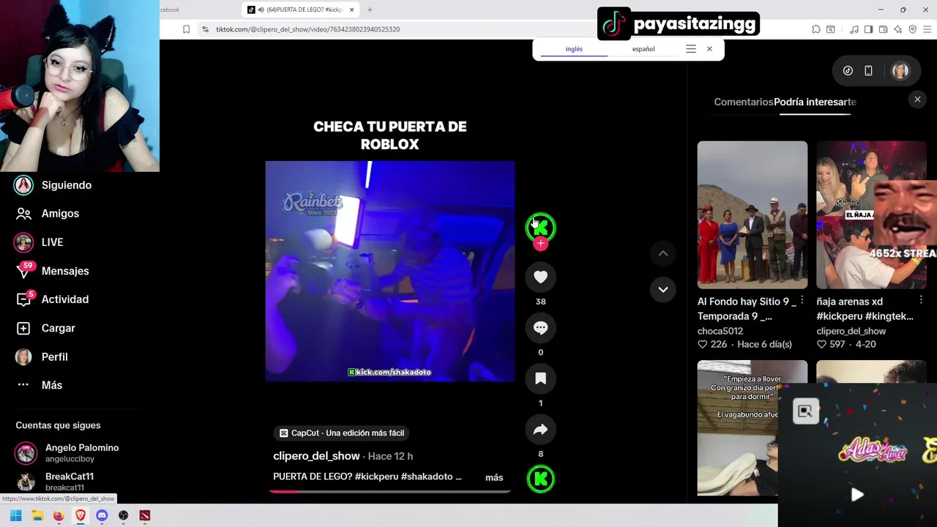Screen dimensions: 937x527
Task: Switch to Comentarios tab
Action: tap(743, 102)
